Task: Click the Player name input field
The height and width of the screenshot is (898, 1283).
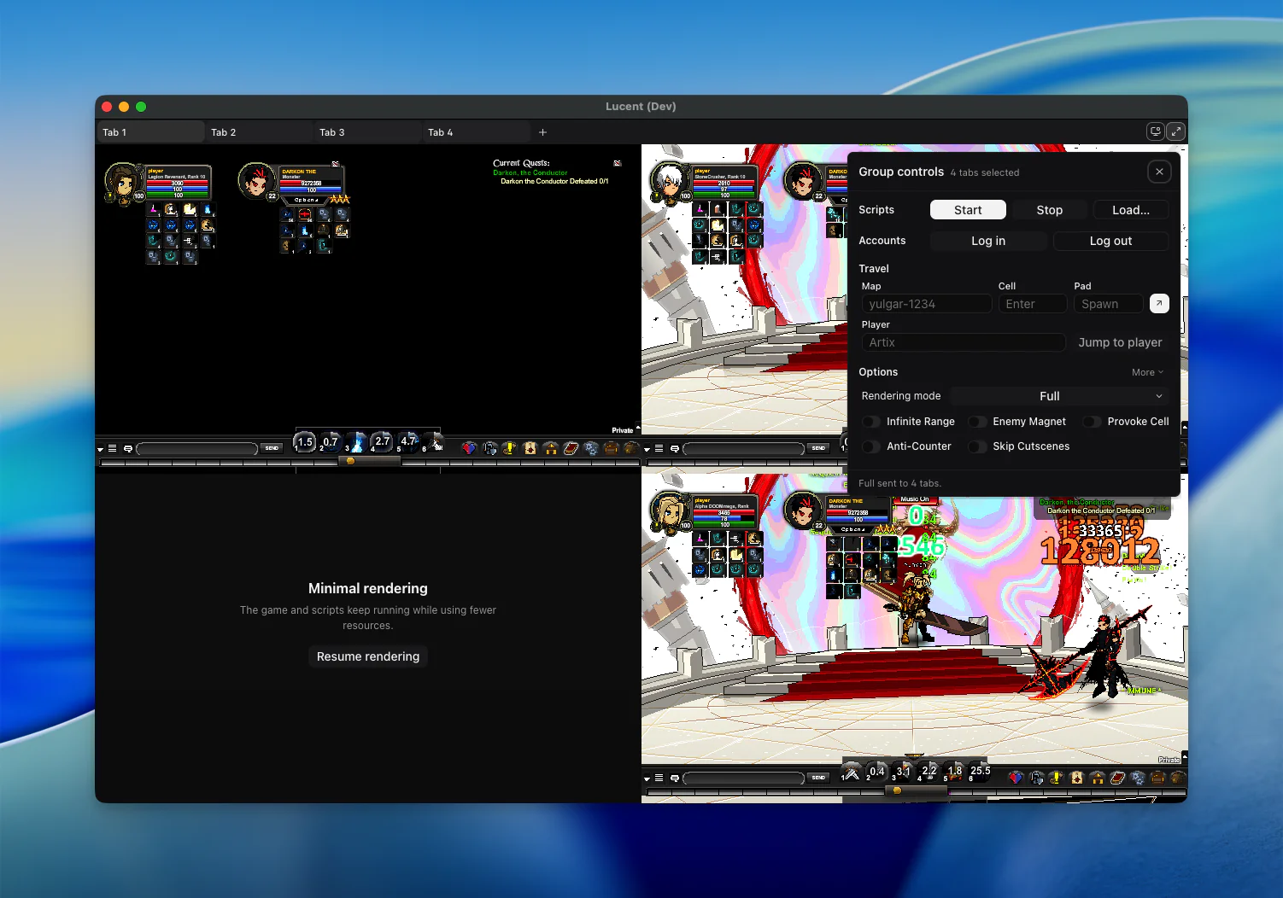Action: click(964, 342)
